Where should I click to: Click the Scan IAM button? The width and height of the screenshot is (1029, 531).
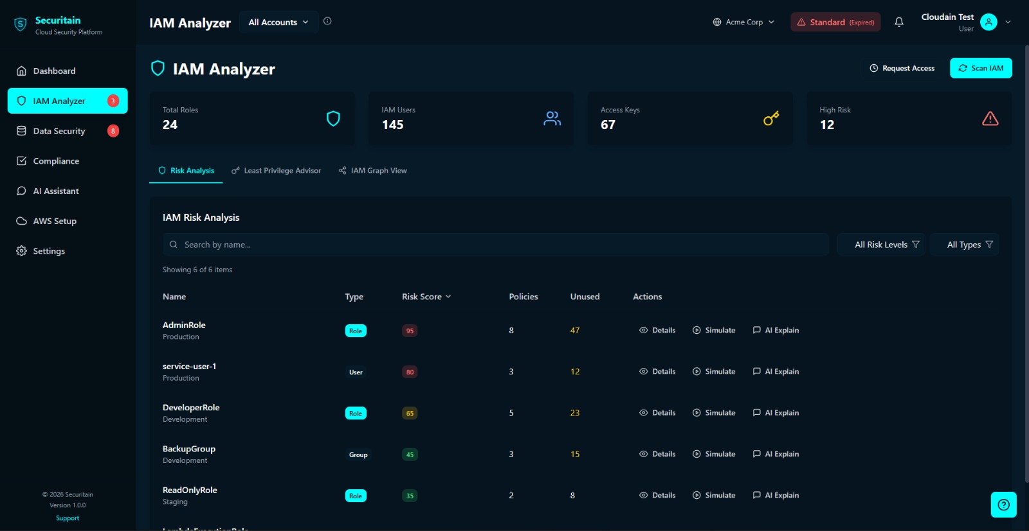pos(981,68)
